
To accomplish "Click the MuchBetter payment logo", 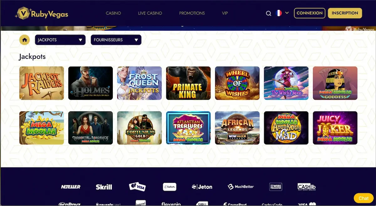I will (241, 187).
